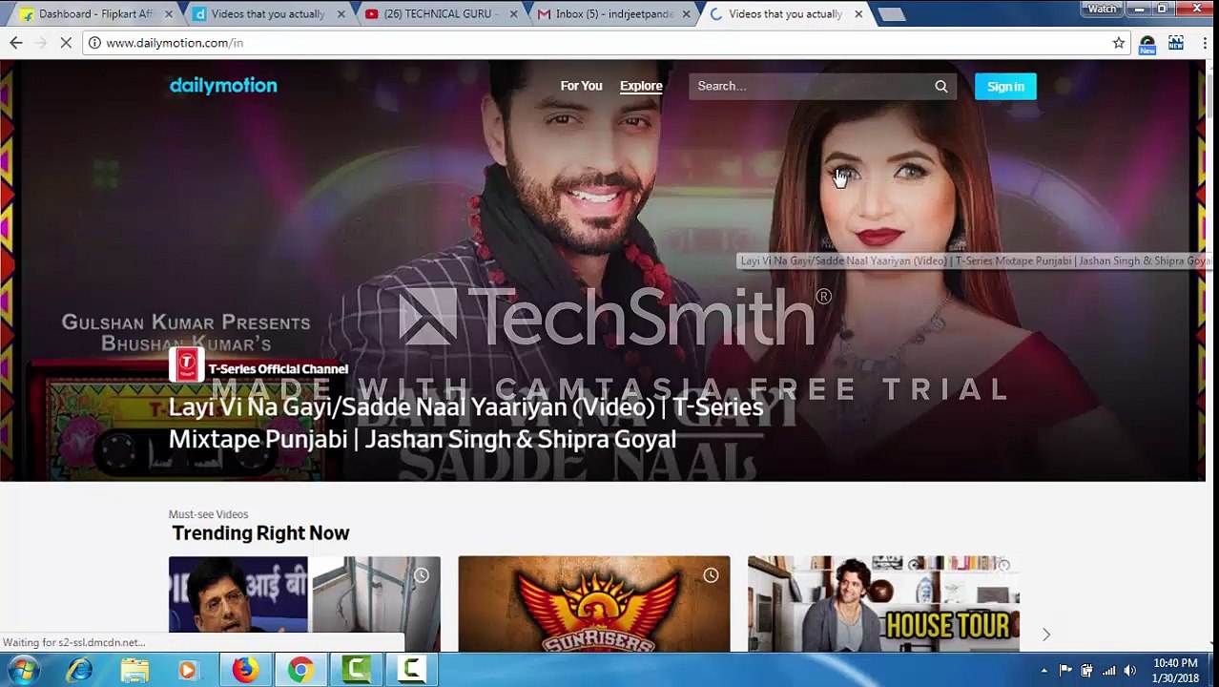Open second Camtasia taskbar icon
1219x687 pixels.
click(412, 671)
